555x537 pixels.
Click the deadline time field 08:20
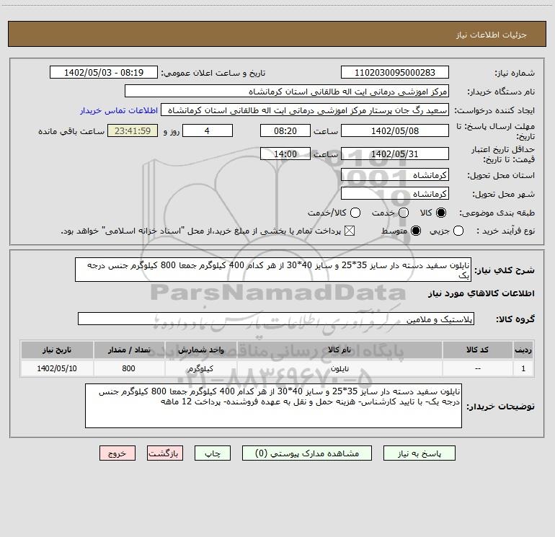285,130
